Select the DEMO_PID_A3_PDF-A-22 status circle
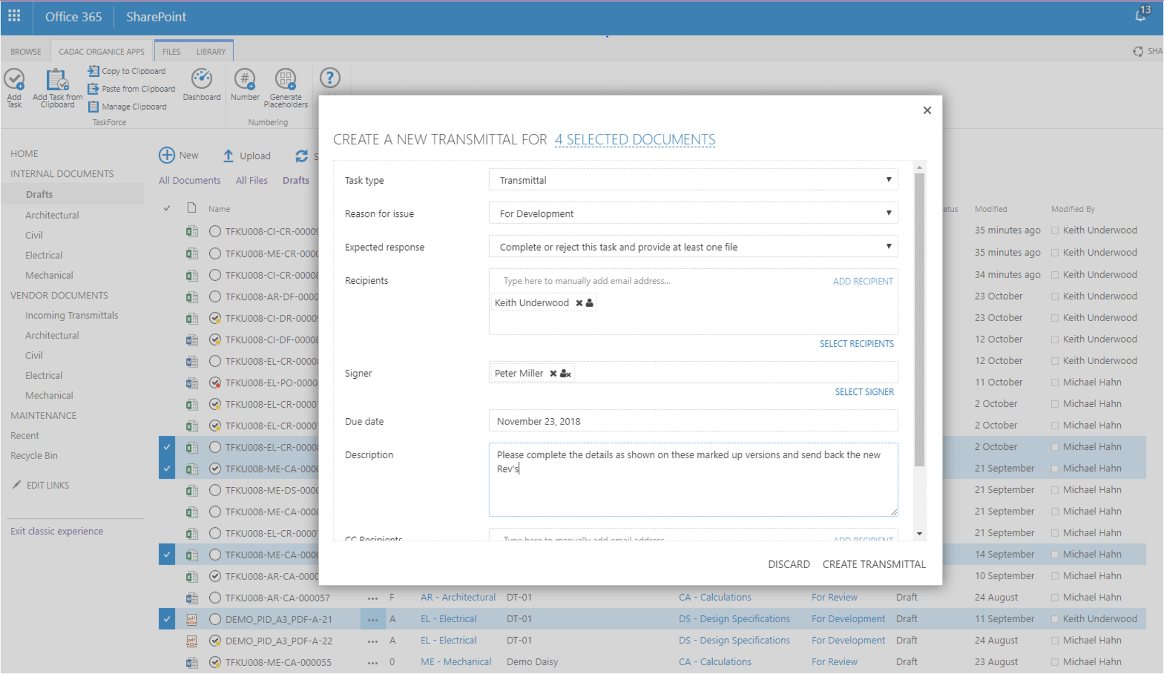1164x674 pixels. pyautogui.click(x=215, y=641)
